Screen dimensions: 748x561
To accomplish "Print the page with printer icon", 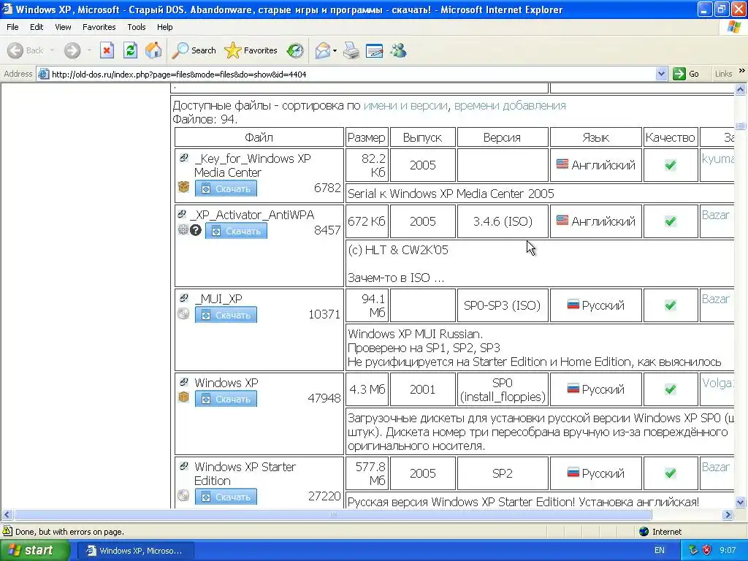I will (x=351, y=50).
